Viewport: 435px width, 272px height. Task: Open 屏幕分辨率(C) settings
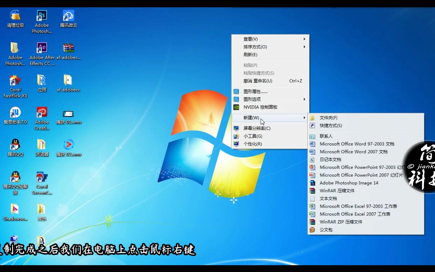270,128
